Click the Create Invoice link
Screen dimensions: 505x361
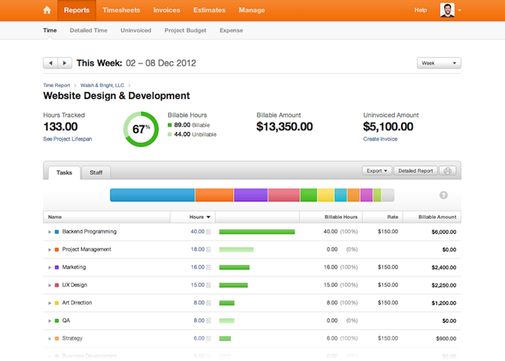pos(382,139)
